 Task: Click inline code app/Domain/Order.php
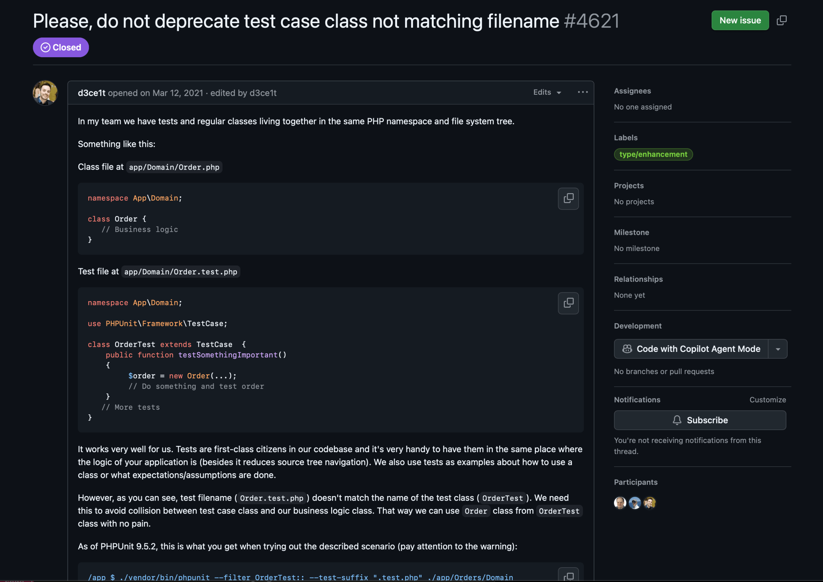174,167
